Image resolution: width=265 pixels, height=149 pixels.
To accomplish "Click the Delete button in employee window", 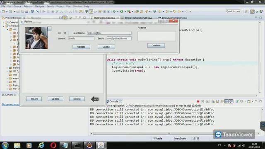I will pos(77,99).
